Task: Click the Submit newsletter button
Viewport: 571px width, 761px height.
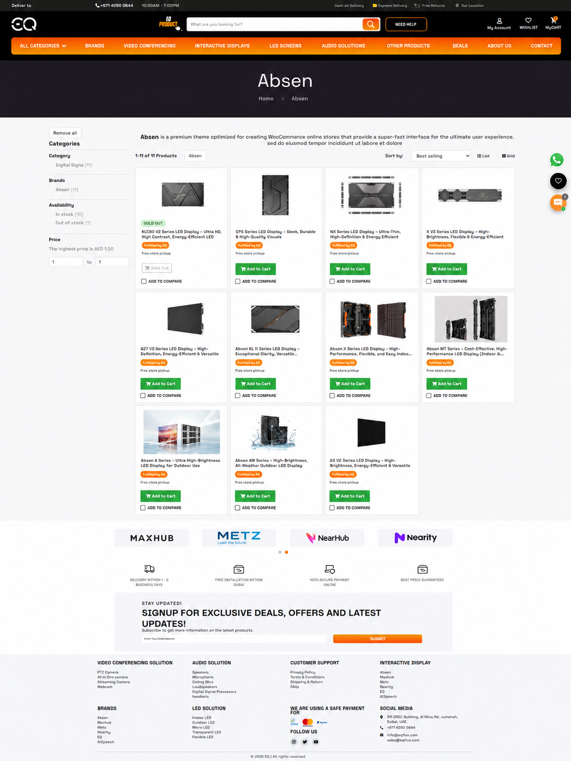Action: (378, 639)
